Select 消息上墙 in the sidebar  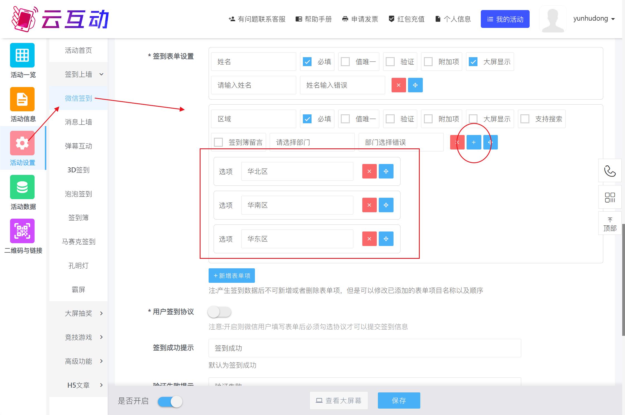(78, 122)
